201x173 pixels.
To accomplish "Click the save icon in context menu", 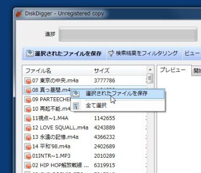I will coord(76,94).
